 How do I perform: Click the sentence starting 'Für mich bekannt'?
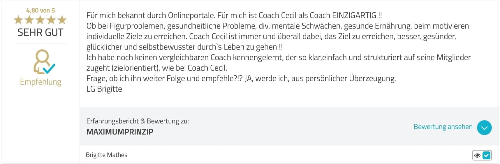click(151, 15)
